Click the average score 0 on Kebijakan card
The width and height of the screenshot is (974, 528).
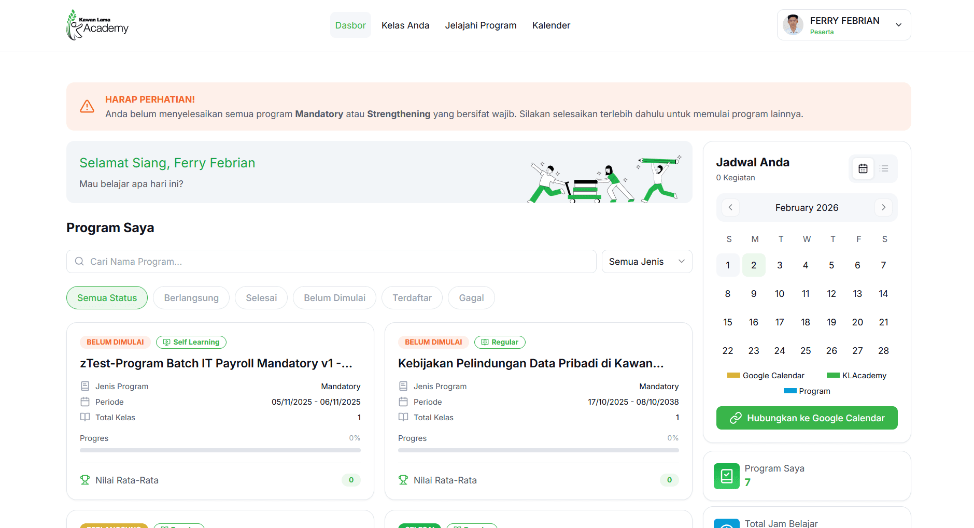pyautogui.click(x=669, y=480)
